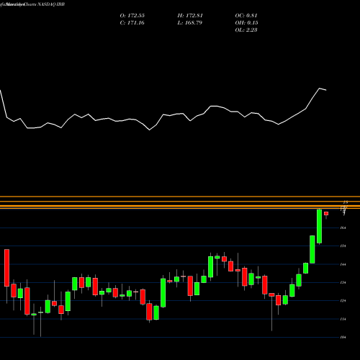This screenshot has height=360, width=360.
Task: Click the OC: 0.81 reading
Action: pos(246,16)
